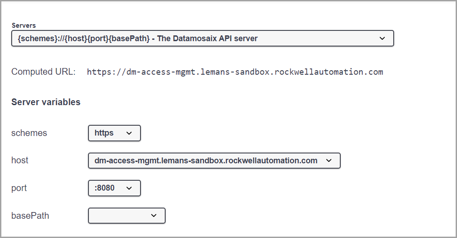Click the chevron arrow beside https

click(129, 133)
